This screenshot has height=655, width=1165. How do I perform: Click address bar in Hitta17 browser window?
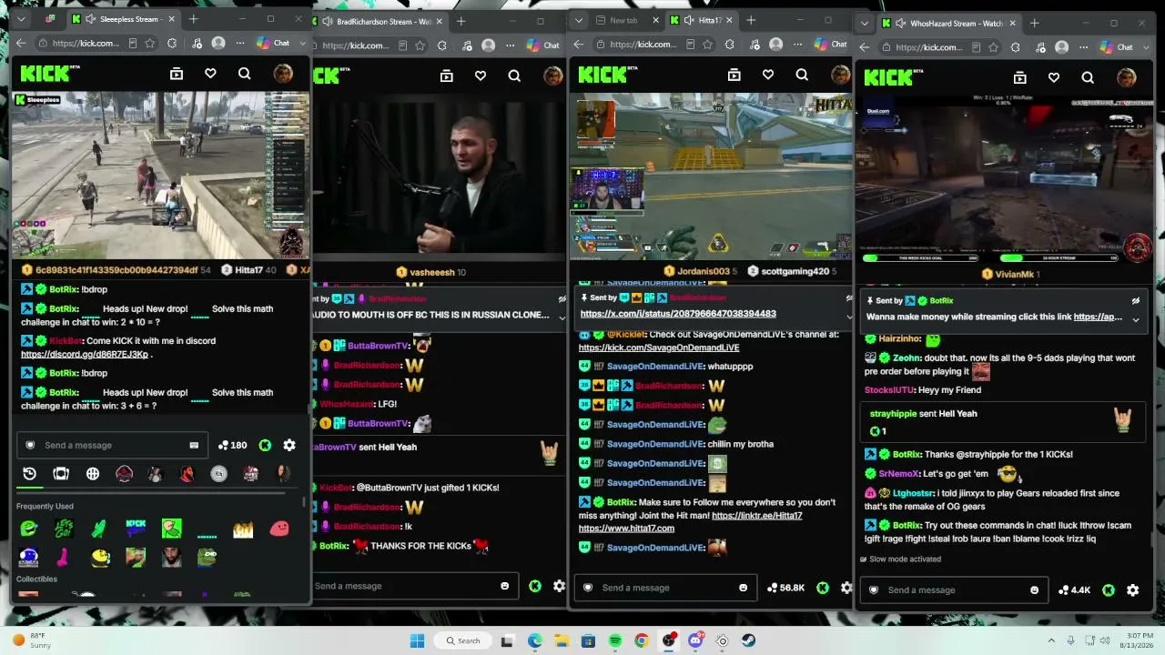tap(653, 44)
